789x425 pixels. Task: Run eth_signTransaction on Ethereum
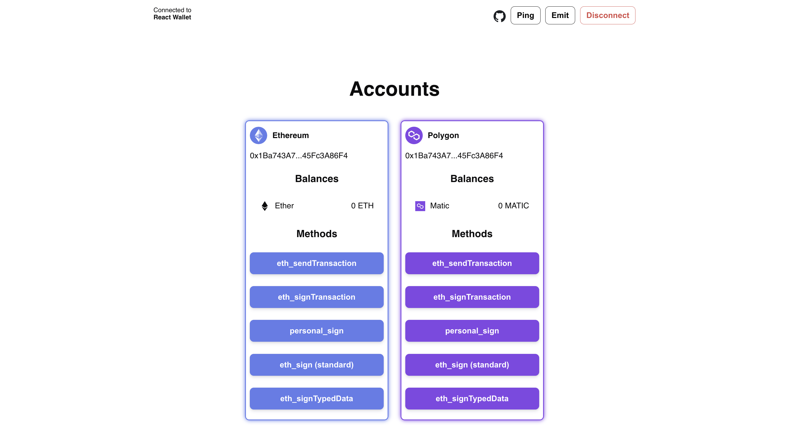point(316,297)
